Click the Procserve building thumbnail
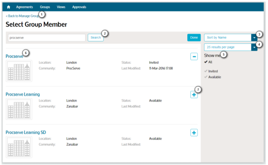Image resolution: width=268 pixels, height=165 pixels. click(x=19, y=70)
